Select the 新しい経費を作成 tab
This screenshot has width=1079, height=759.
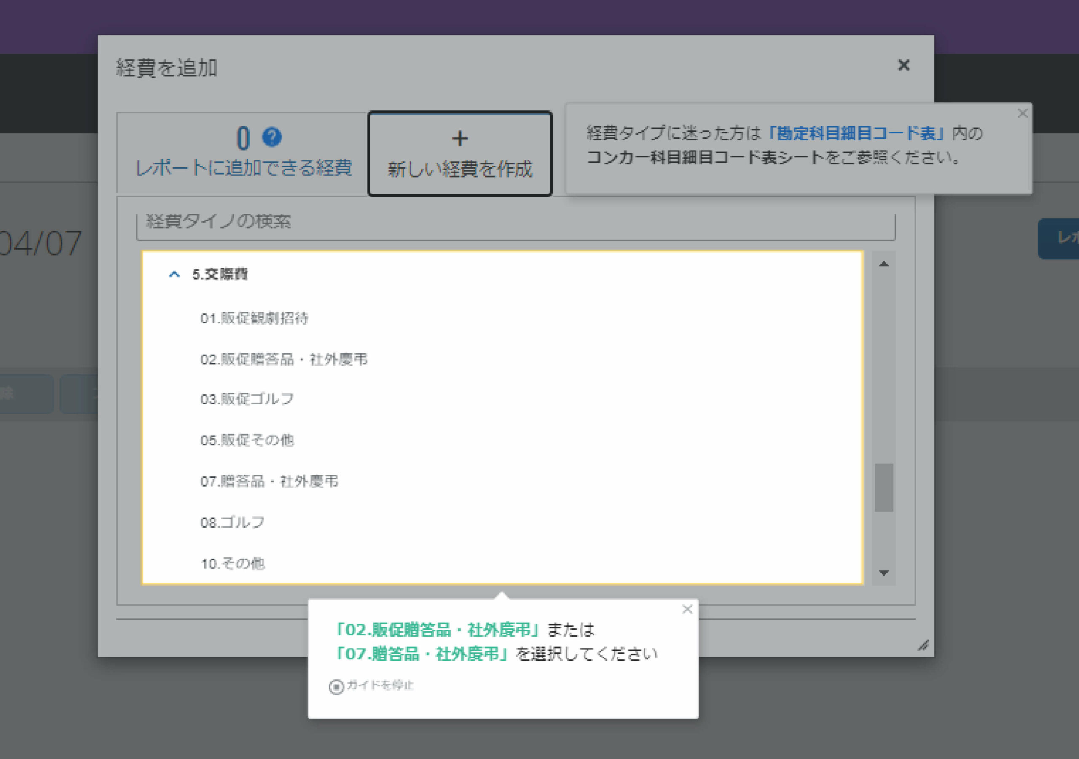tap(459, 154)
